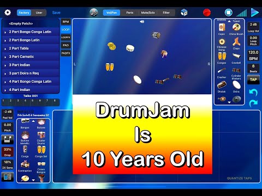The width and height of the screenshot is (262, 196).
Task: Toggle the PAD side button
Action: (x=65, y=45)
